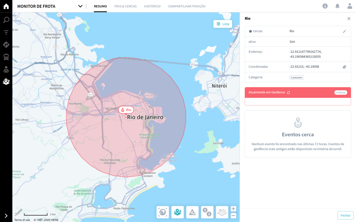Open the filter icon in the sidebar
The width and height of the screenshot is (356, 222).
point(6,32)
